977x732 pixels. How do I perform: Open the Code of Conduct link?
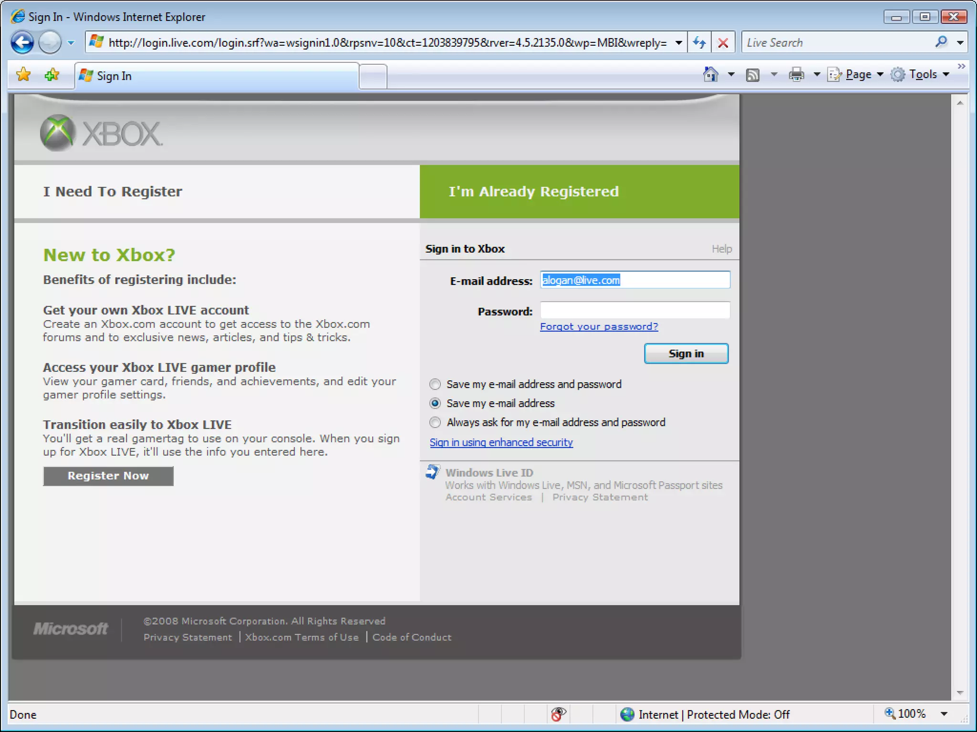(412, 637)
